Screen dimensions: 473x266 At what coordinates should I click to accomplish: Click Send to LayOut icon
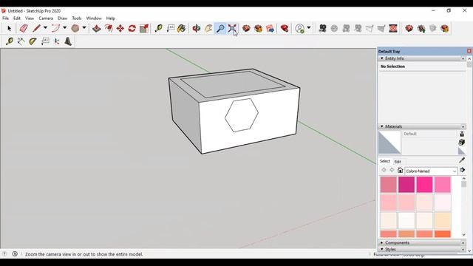(x=270, y=28)
